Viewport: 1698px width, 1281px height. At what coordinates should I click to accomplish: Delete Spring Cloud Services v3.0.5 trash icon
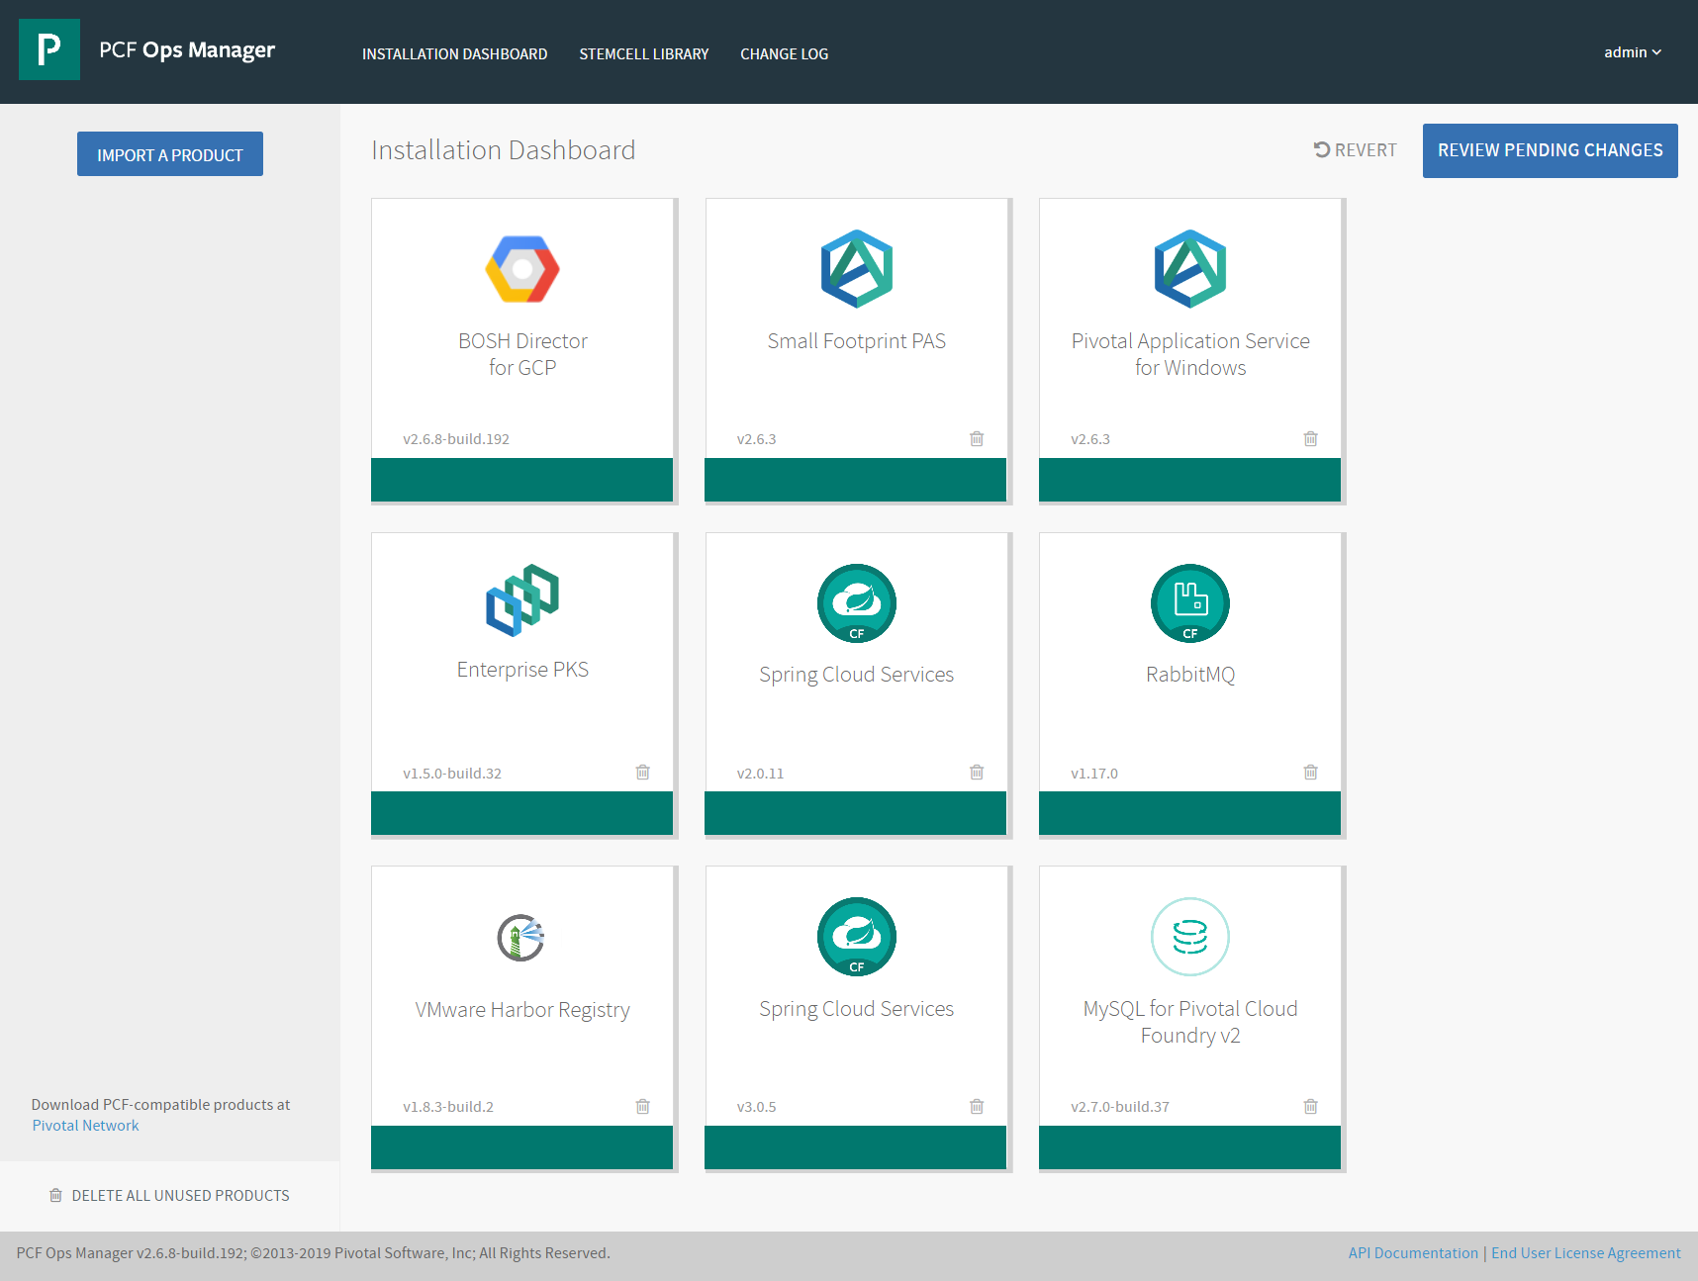(977, 1106)
